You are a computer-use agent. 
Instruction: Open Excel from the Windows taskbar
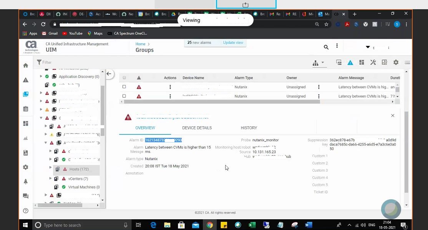pyautogui.click(x=252, y=225)
